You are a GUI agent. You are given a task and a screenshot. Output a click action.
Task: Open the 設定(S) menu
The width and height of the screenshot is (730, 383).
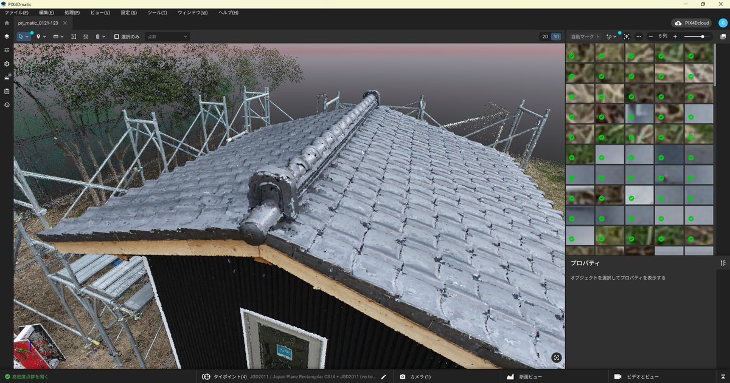pos(129,13)
